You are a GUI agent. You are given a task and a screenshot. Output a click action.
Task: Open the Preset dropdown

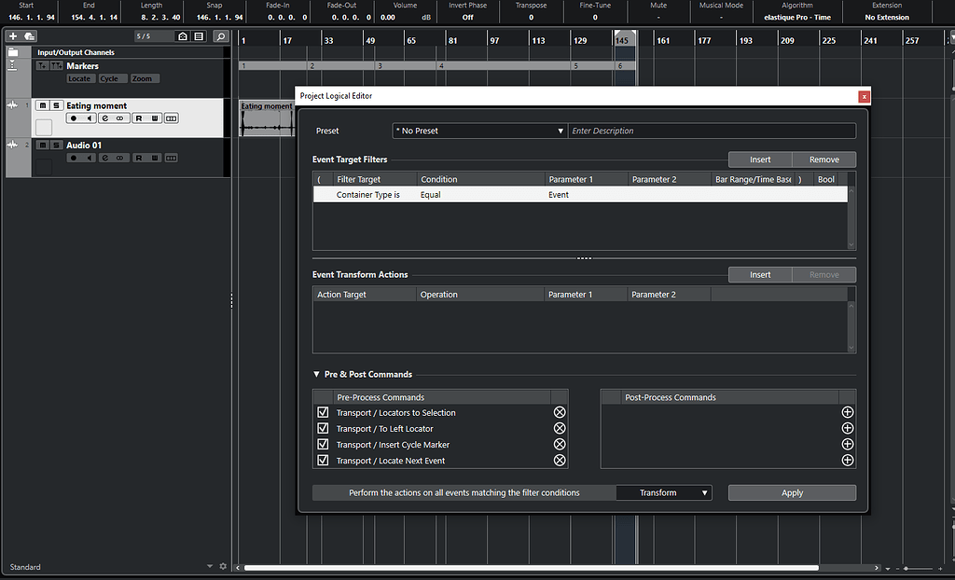(x=479, y=131)
